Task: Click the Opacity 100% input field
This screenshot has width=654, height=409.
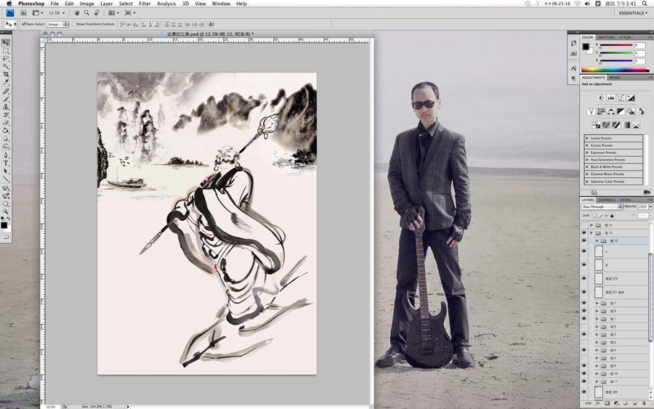Action: tap(643, 207)
